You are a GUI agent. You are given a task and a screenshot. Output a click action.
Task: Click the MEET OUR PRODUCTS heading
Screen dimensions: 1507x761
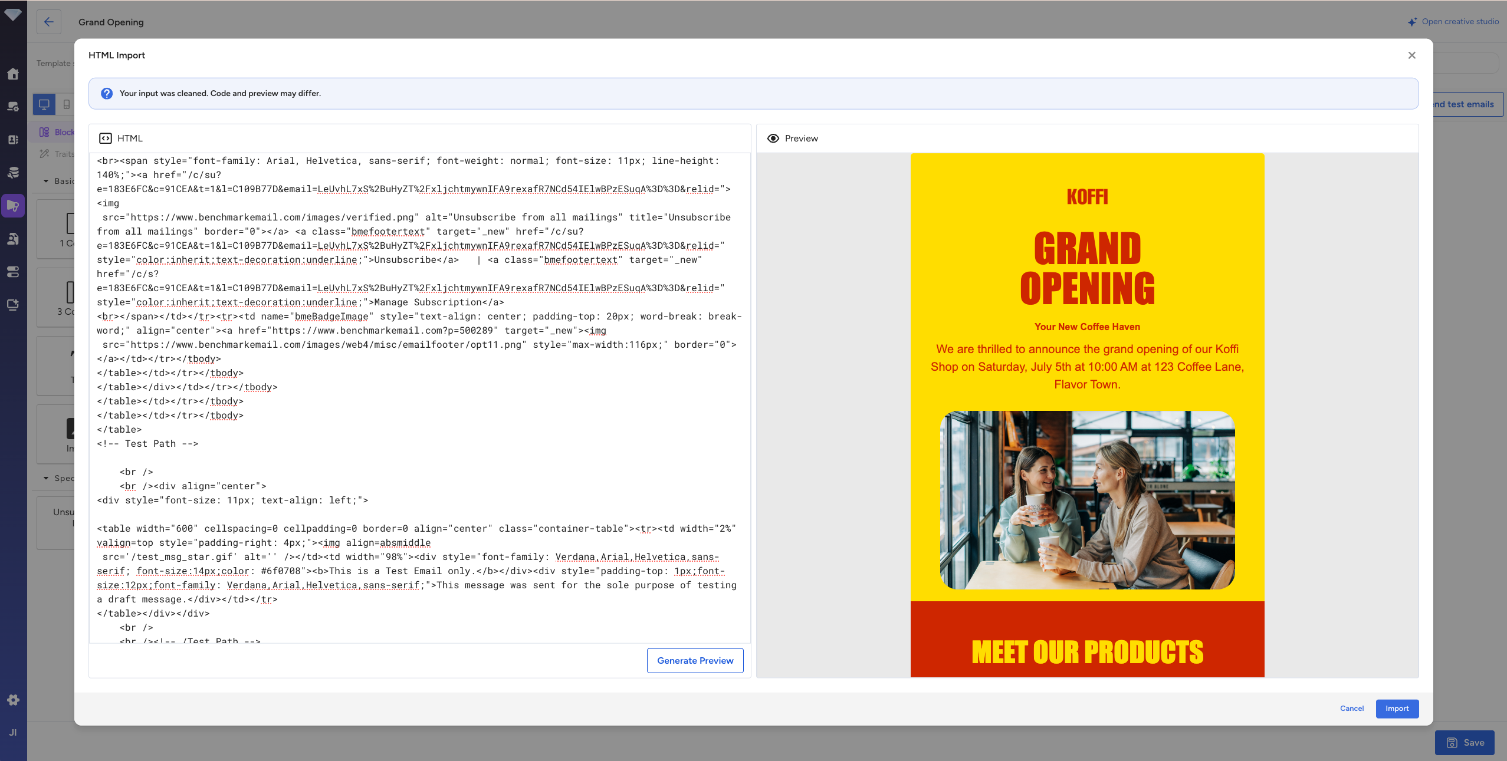tap(1087, 652)
